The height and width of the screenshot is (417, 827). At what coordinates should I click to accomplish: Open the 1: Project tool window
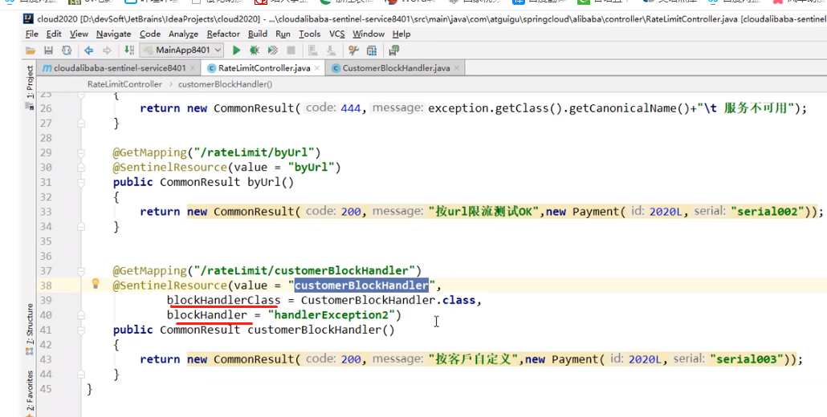[x=30, y=82]
